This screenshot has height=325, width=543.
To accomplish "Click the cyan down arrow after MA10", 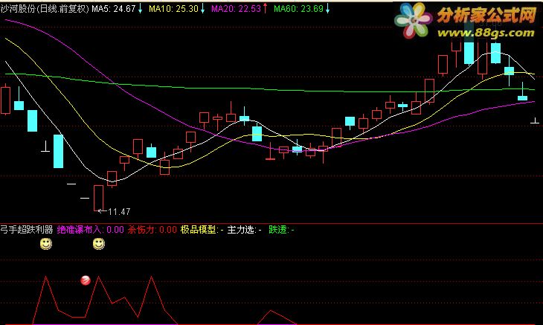I will [202, 8].
